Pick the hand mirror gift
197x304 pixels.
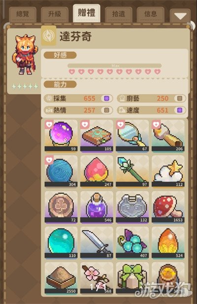[132, 136]
